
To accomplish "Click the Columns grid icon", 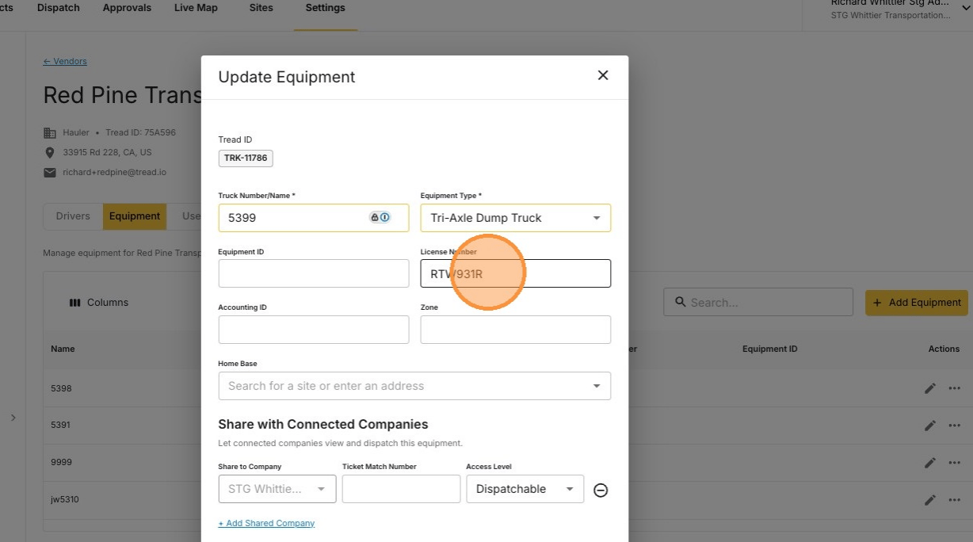I will tap(75, 303).
